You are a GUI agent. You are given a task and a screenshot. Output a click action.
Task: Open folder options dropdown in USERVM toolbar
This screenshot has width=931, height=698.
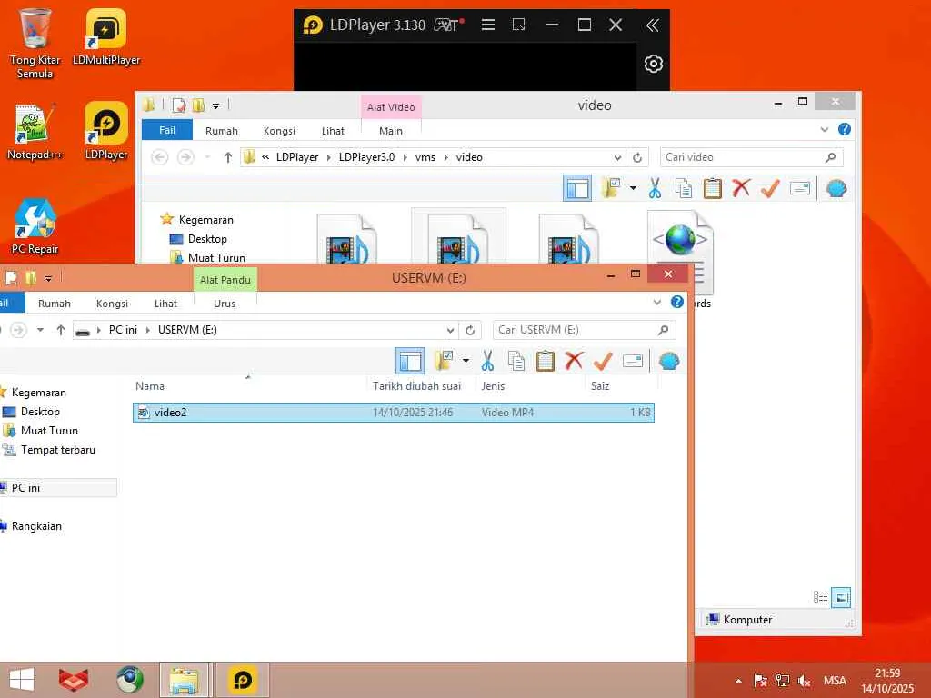[x=465, y=361]
